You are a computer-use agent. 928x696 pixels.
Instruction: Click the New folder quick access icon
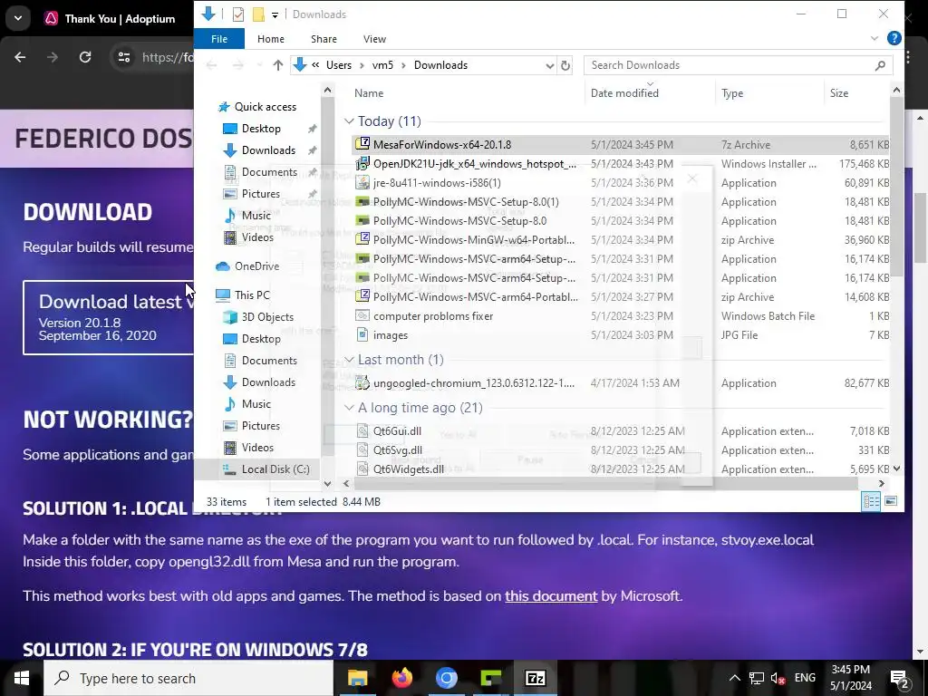(258, 14)
